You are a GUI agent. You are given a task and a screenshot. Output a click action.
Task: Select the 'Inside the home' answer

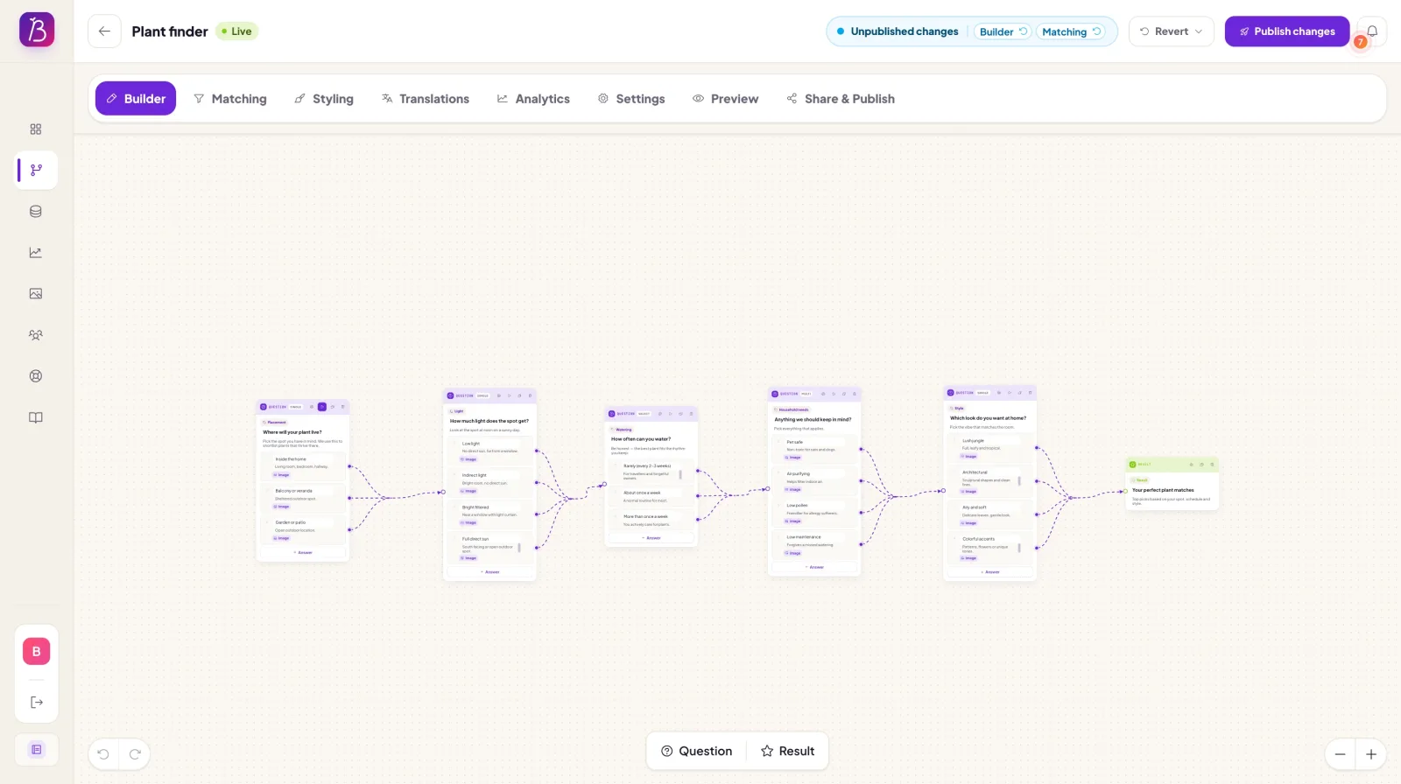coord(303,466)
